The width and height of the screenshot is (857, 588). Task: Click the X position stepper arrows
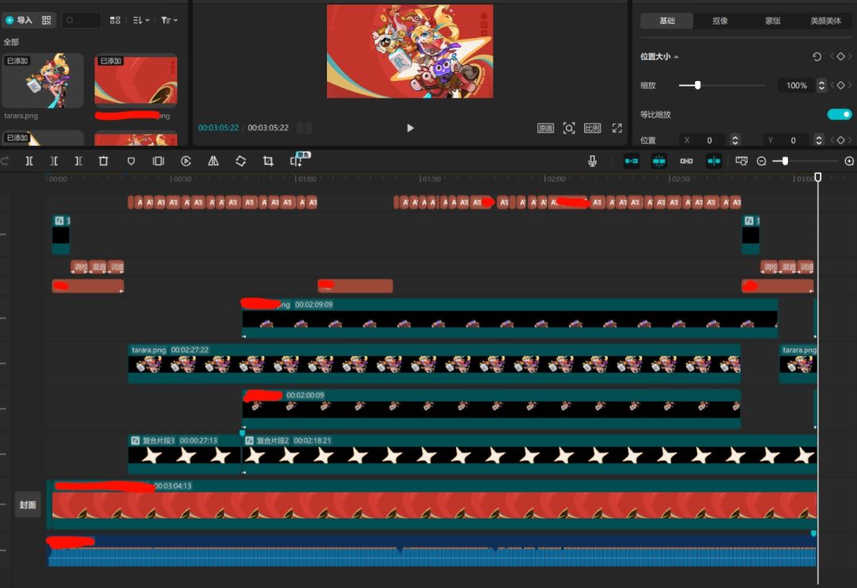click(735, 140)
